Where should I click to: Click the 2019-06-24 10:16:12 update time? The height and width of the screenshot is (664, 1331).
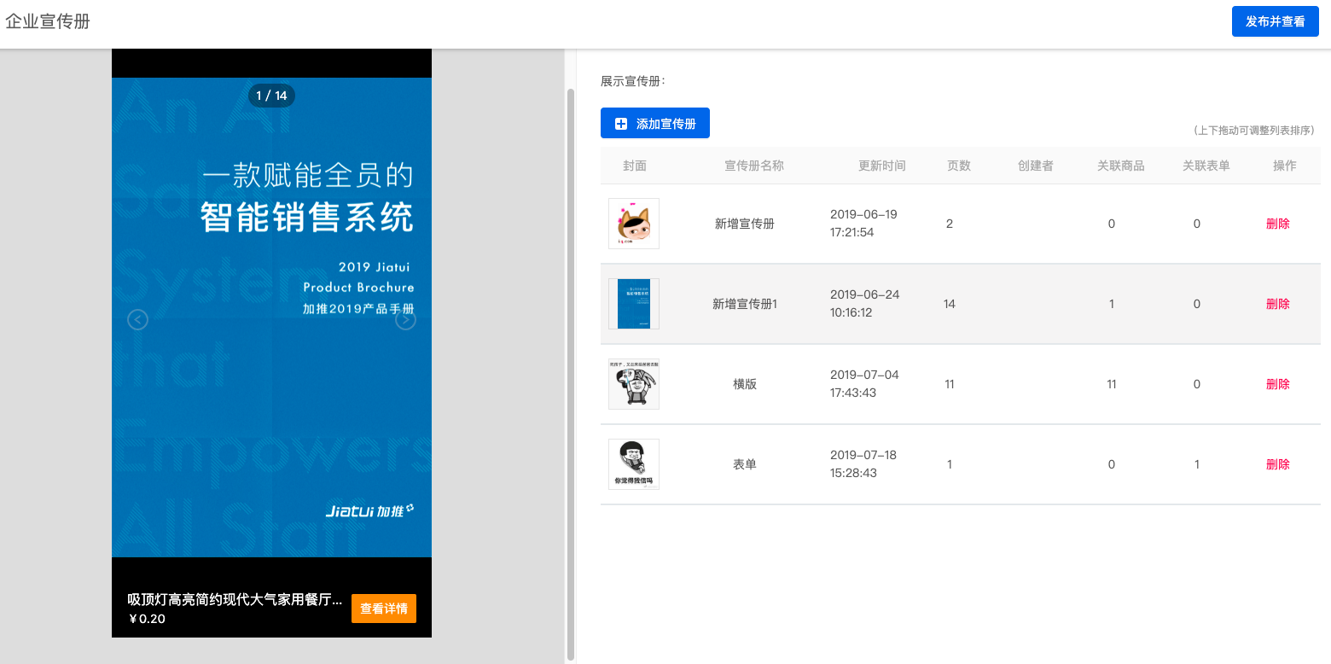tap(864, 304)
